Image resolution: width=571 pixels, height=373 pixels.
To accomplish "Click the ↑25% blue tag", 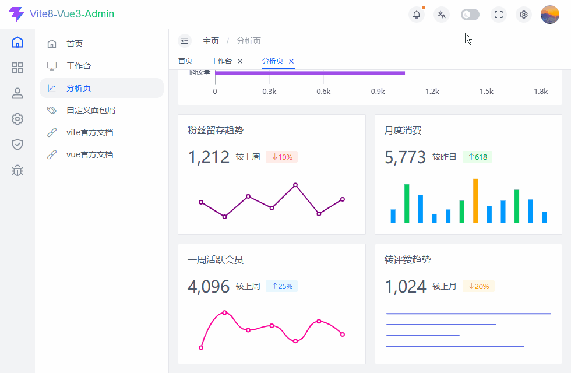I will coord(282,286).
